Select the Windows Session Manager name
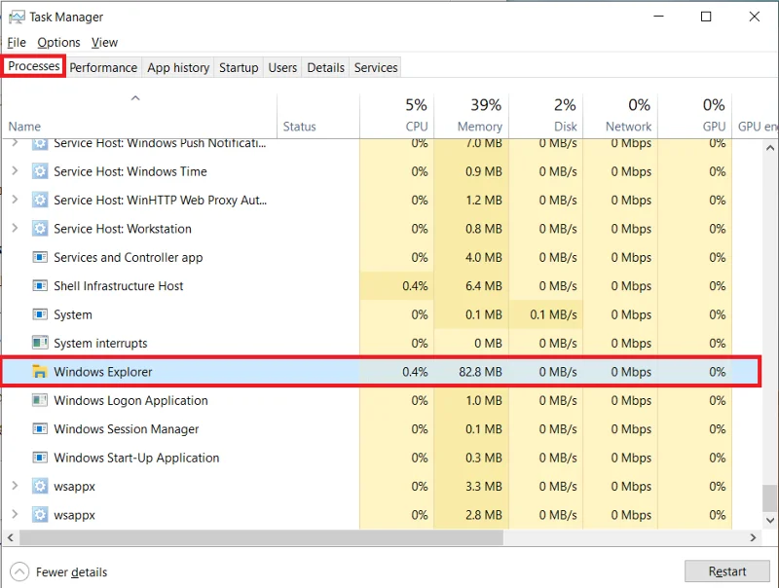Viewport: 779px width, 588px height. tap(127, 429)
